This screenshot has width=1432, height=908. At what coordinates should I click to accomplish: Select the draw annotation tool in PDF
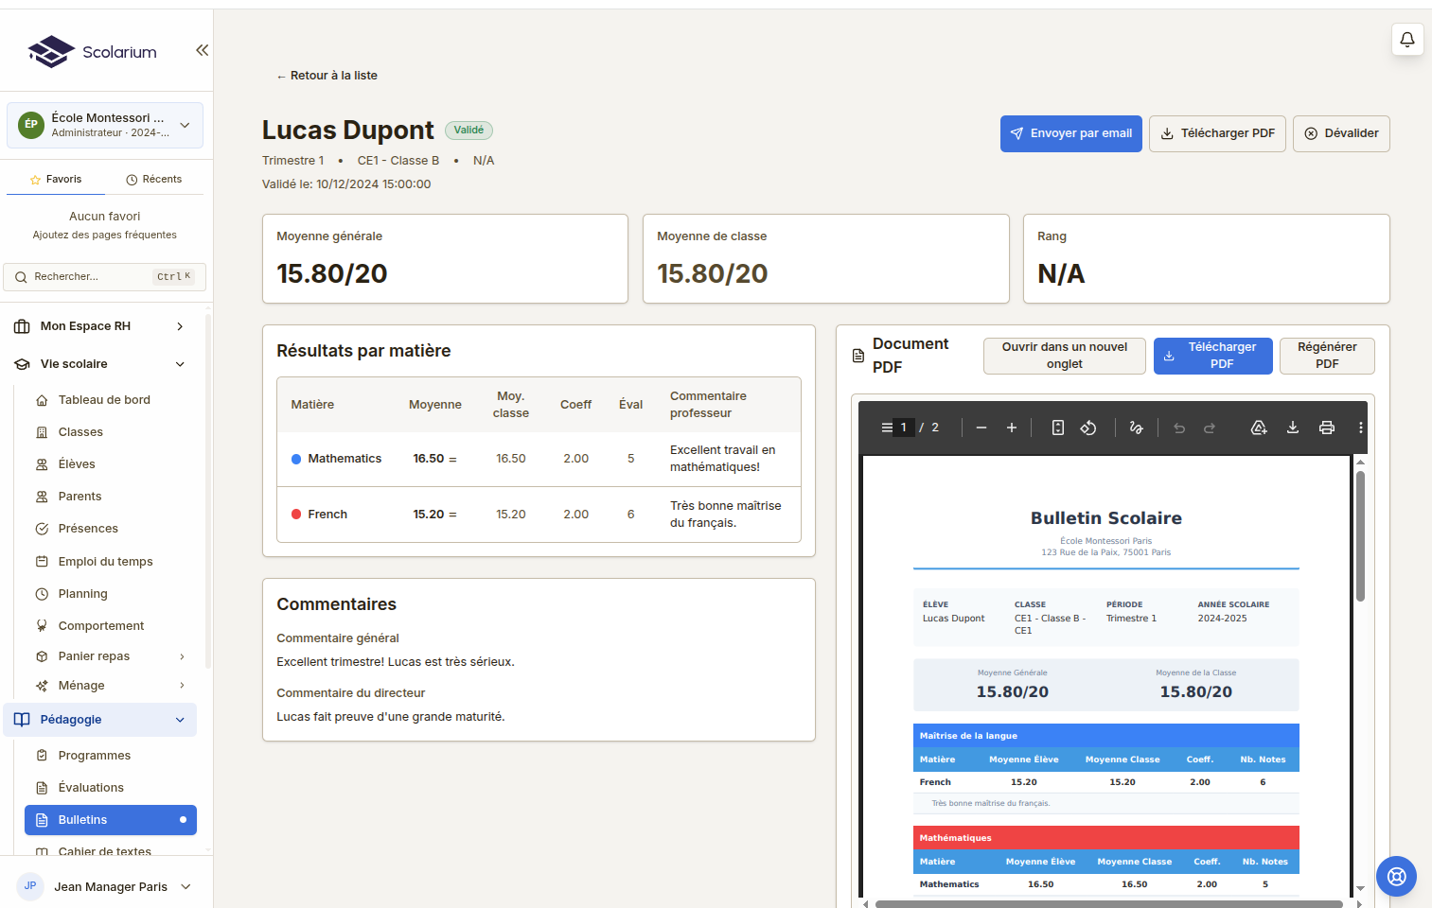[x=1136, y=428]
